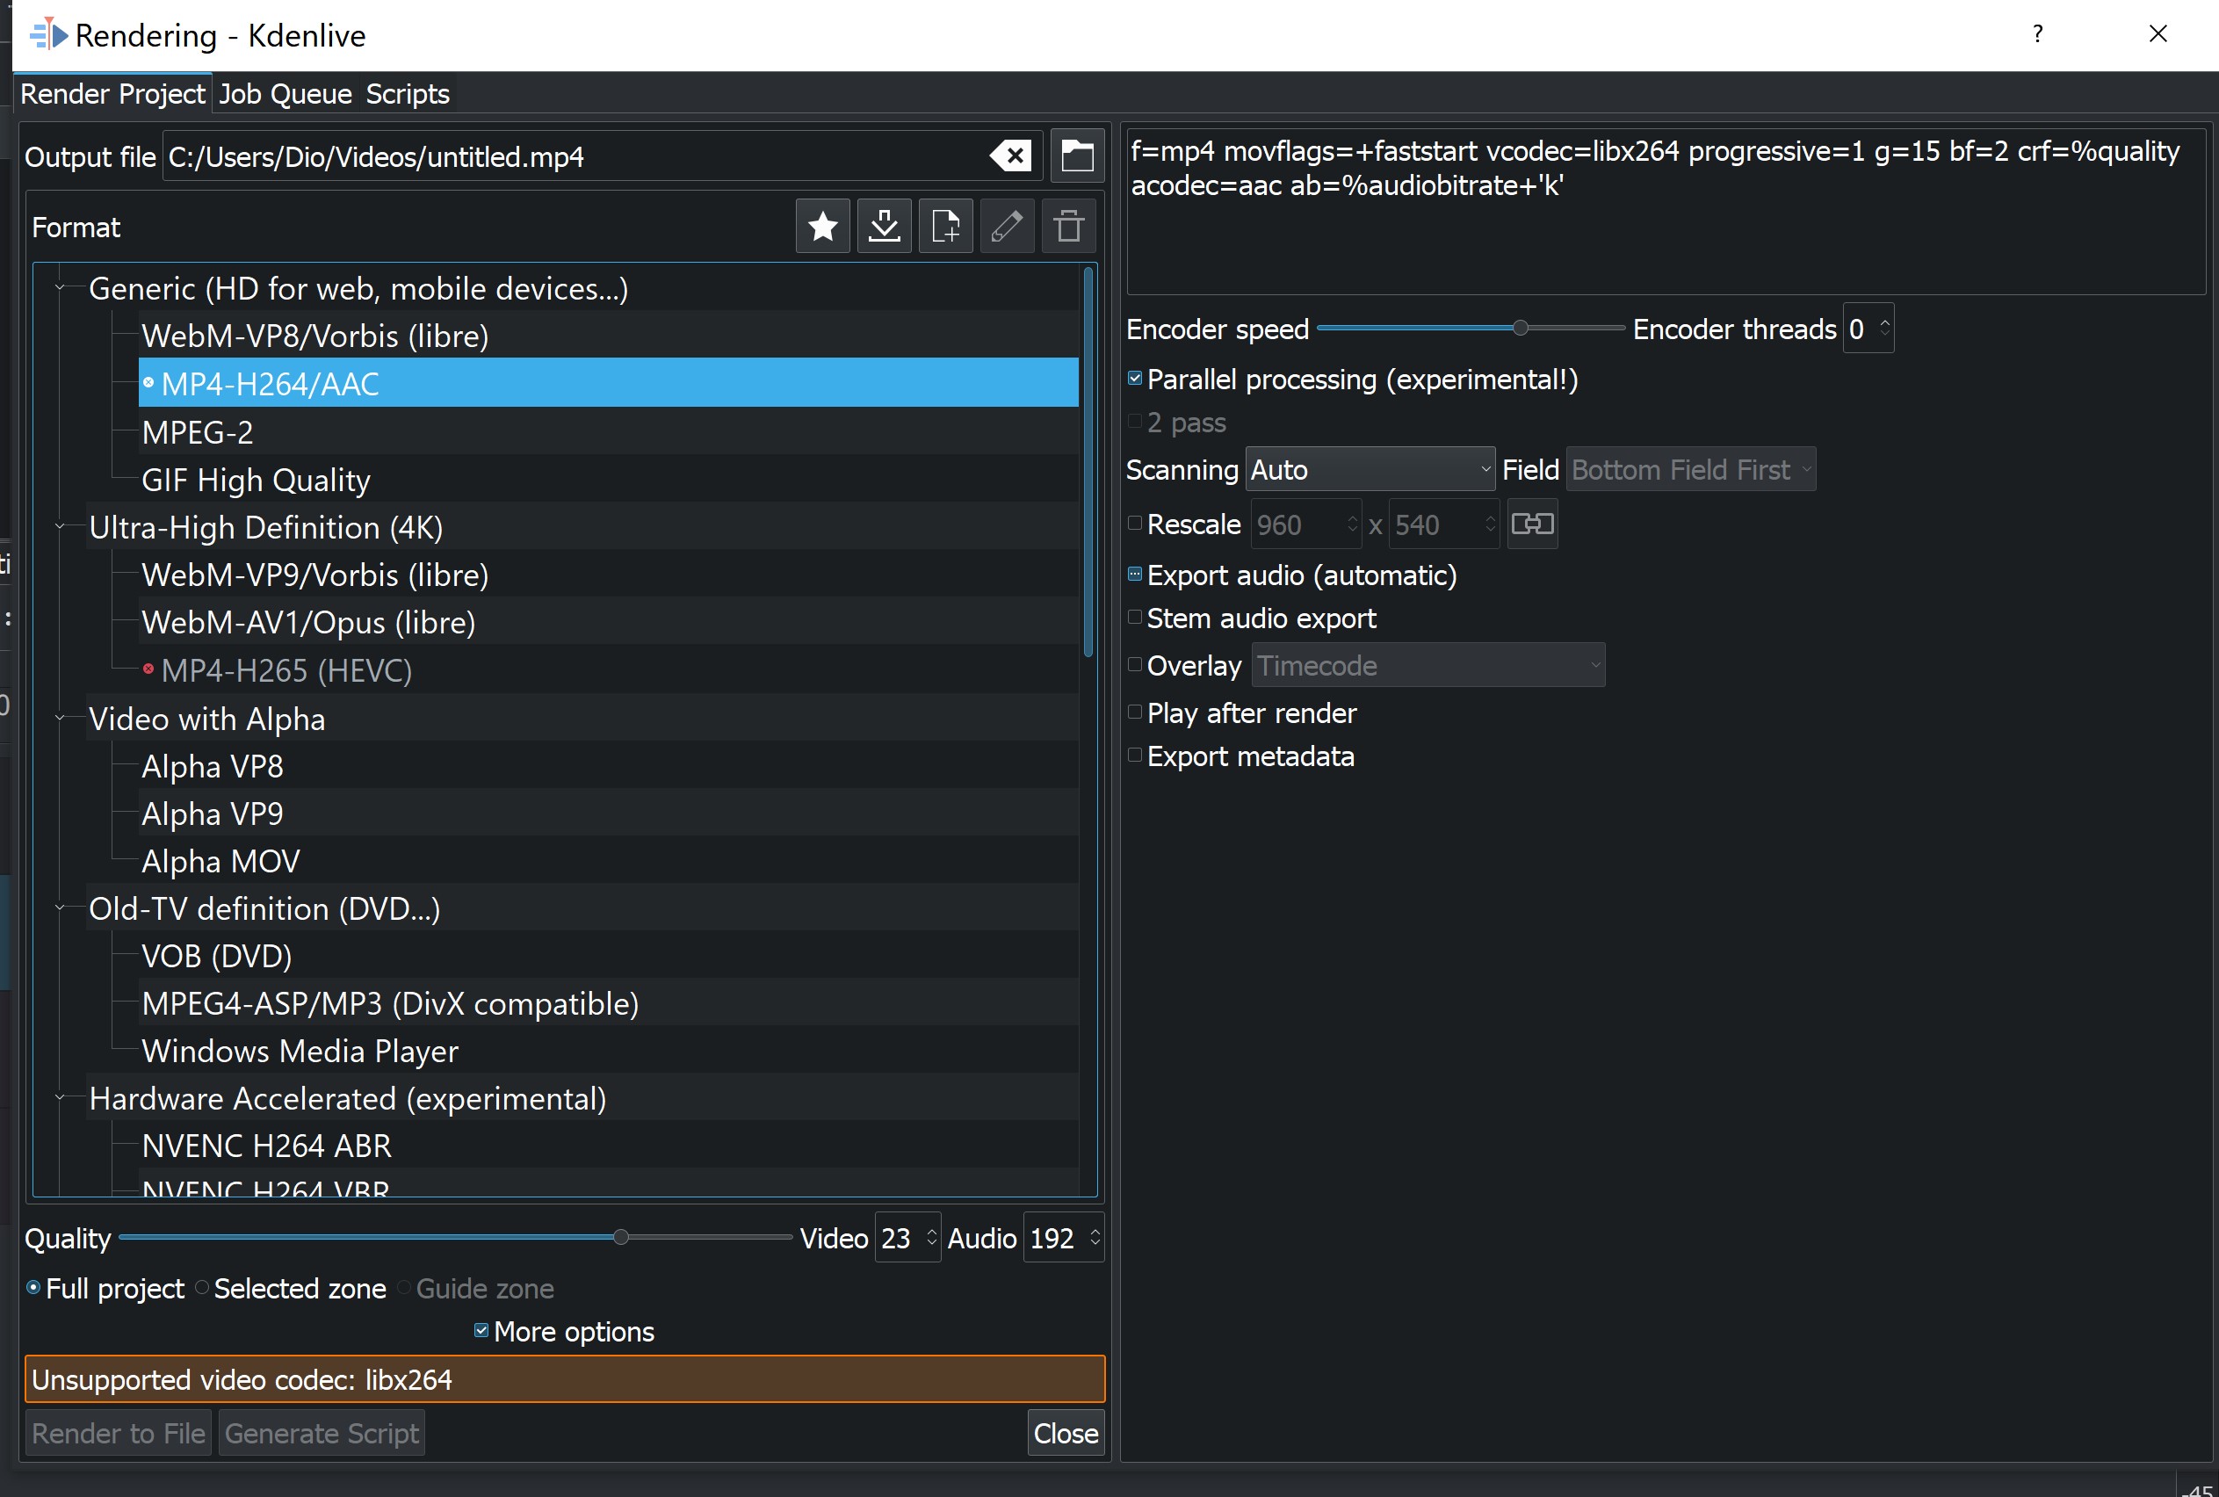Viewport: 2219px width, 1497px height.
Task: Clear the output file path field
Action: [x=1011, y=155]
